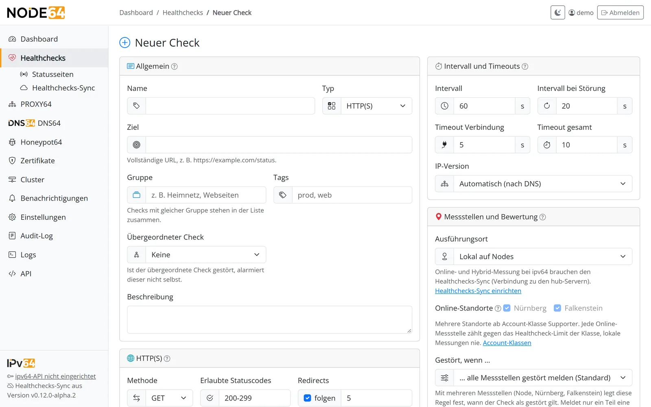
Task: Open Benachrichtigungen in the sidebar
Action: click(54, 198)
